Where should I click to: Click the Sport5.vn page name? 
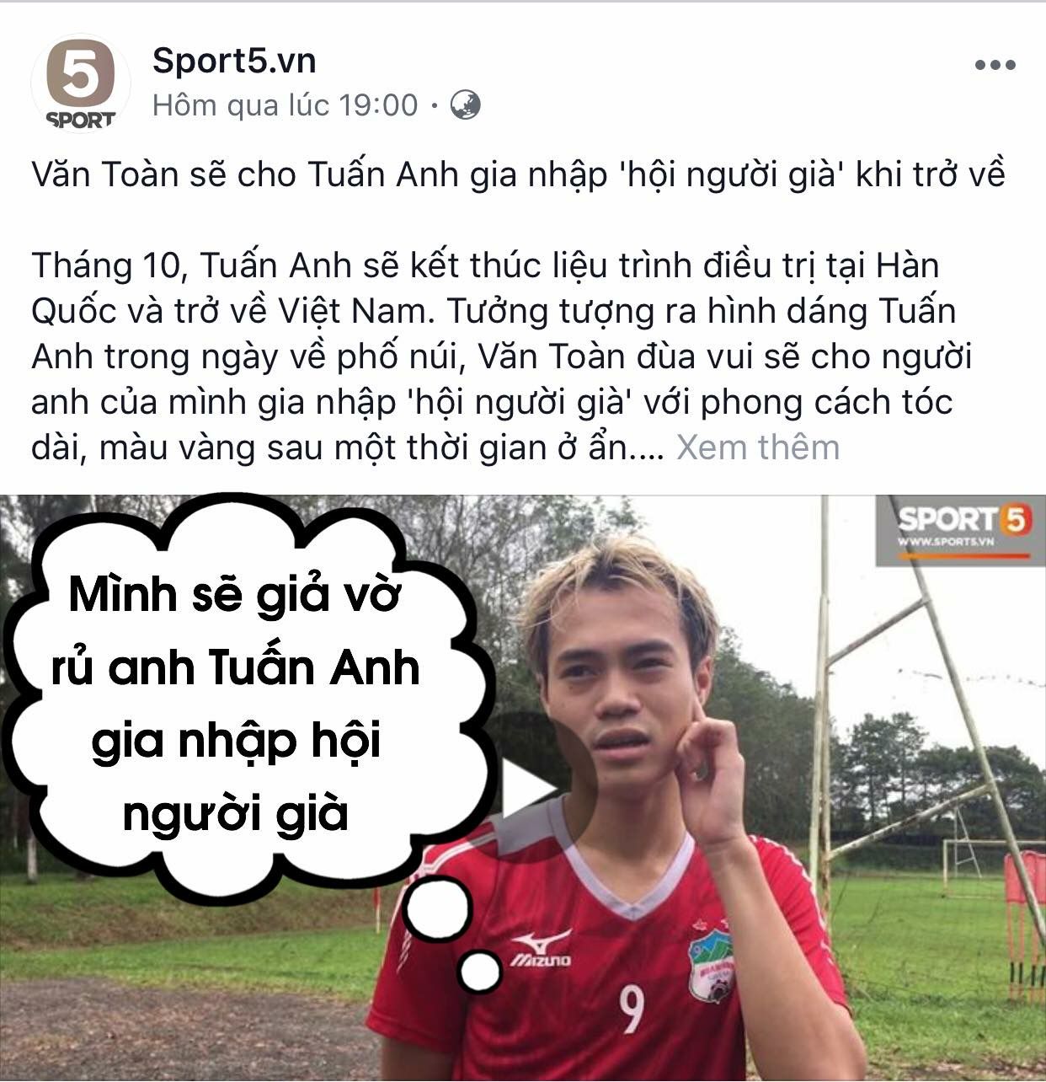tap(234, 61)
